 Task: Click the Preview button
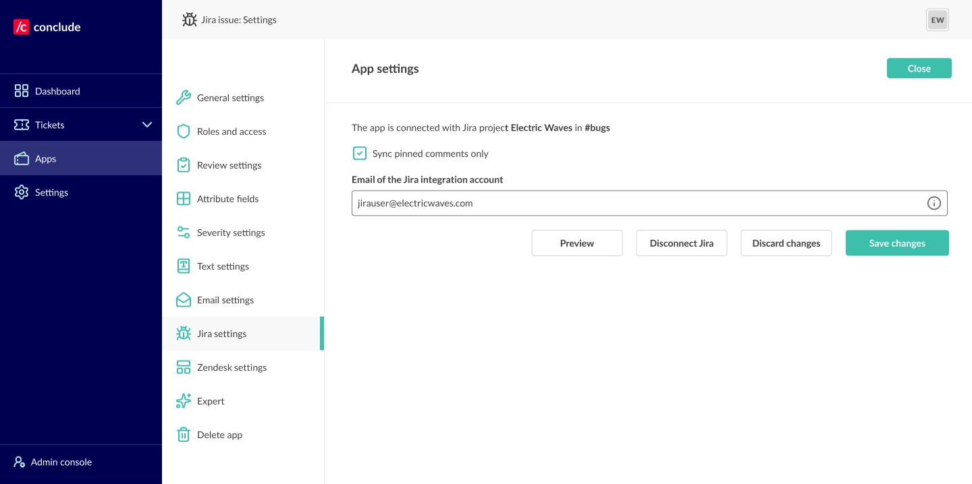pos(576,243)
